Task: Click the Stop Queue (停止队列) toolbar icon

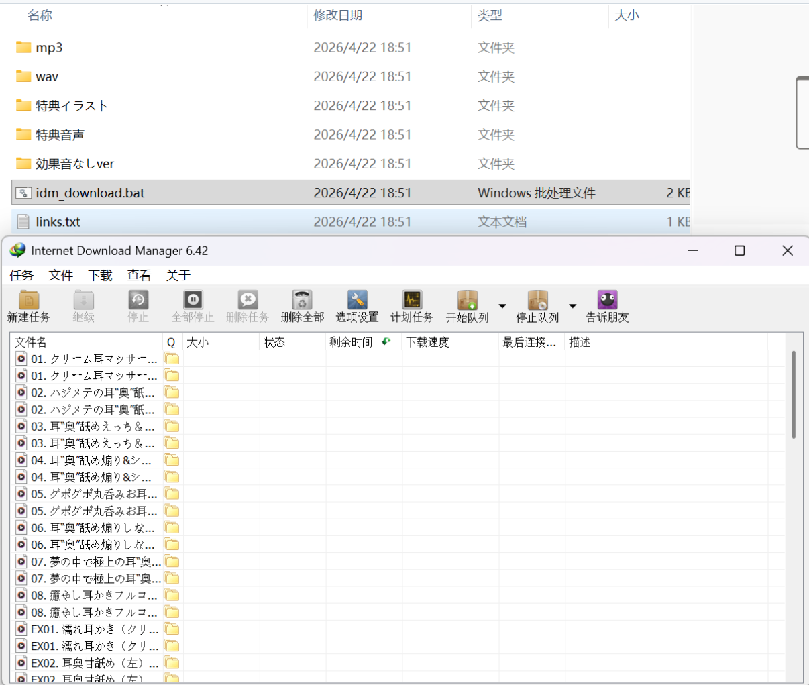Action: tap(537, 307)
